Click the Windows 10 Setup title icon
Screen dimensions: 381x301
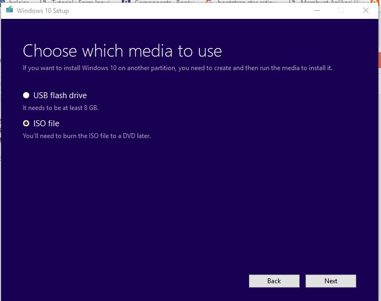pyautogui.click(x=10, y=10)
